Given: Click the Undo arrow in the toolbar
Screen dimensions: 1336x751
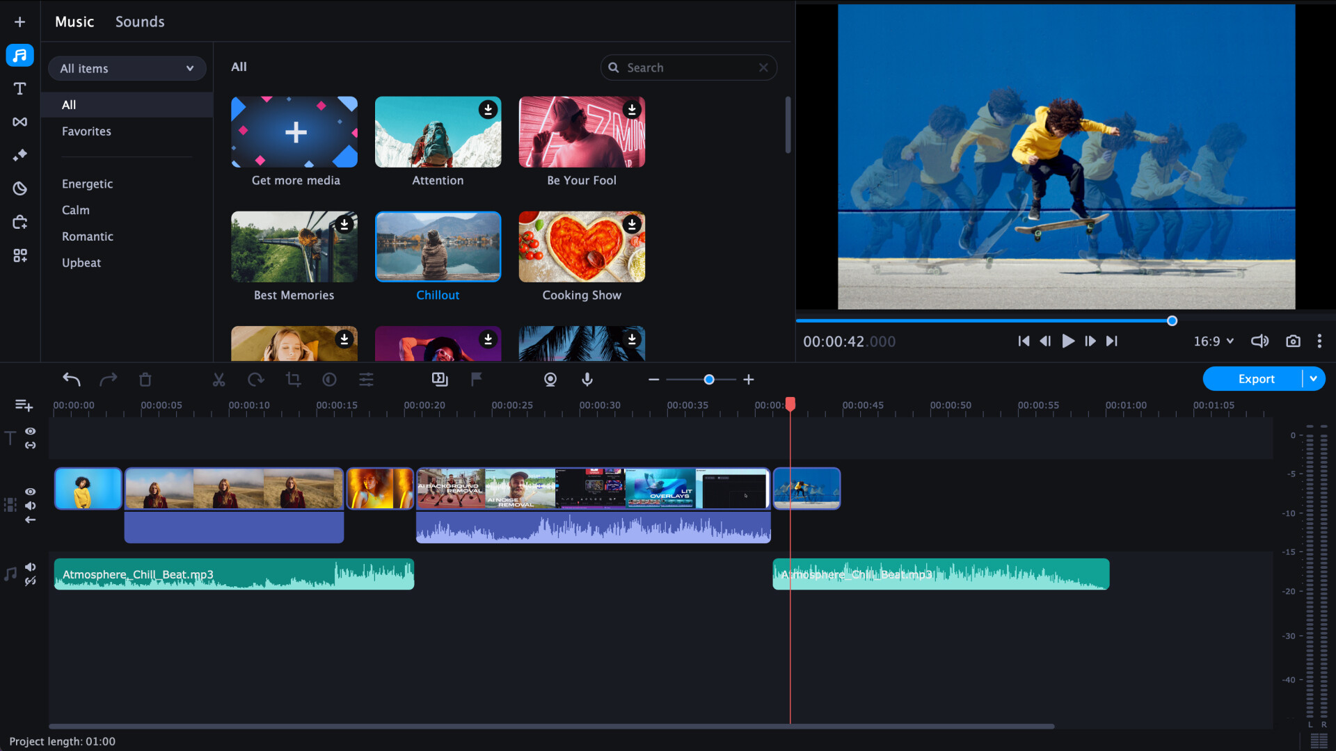Looking at the screenshot, I should pyautogui.click(x=72, y=380).
